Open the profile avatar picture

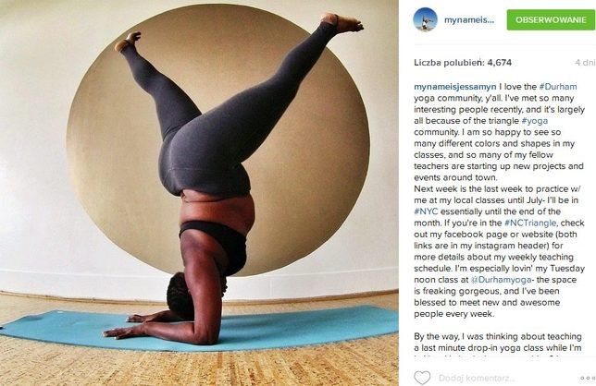426,19
